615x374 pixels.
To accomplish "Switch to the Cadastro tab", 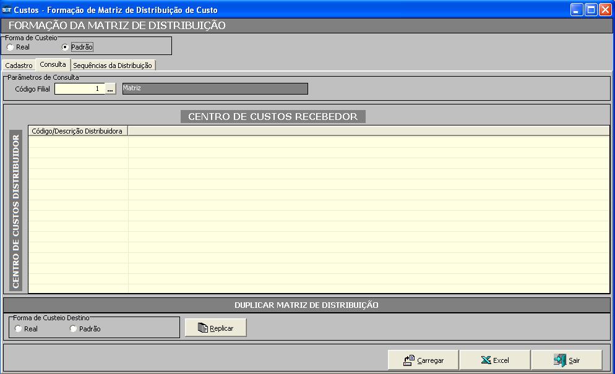I will 19,66.
